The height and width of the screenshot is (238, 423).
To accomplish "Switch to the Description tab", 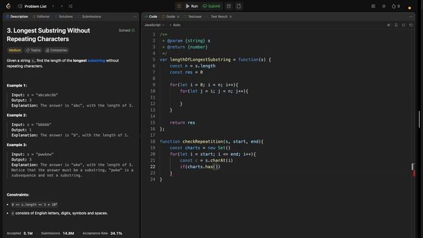I will tap(17, 17).
